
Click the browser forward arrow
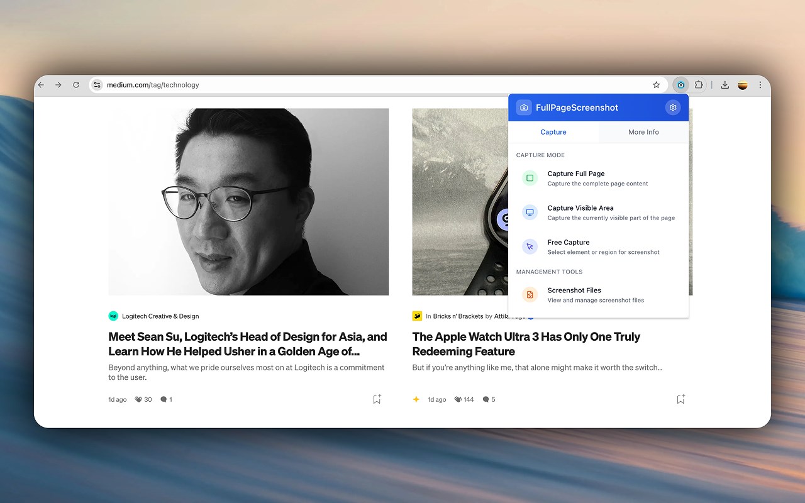point(58,85)
